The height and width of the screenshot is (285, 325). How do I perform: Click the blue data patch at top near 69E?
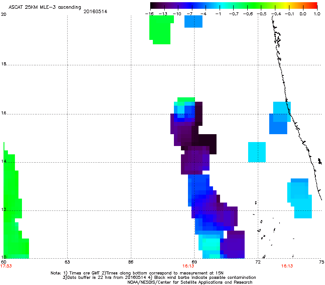click(x=193, y=21)
